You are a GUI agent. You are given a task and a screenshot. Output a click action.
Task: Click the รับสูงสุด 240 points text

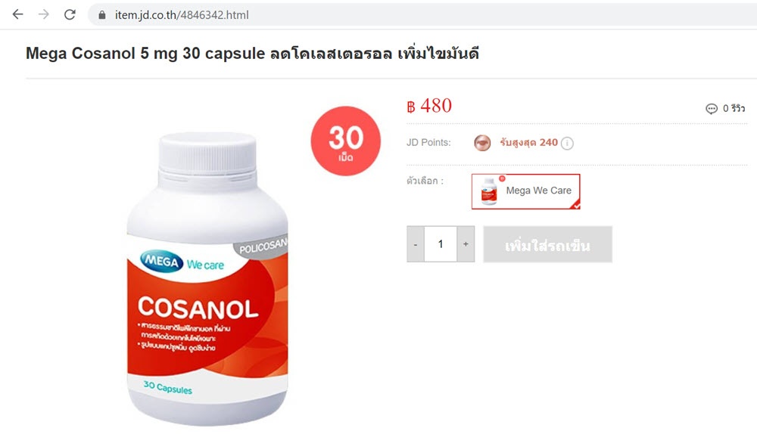[x=528, y=142]
